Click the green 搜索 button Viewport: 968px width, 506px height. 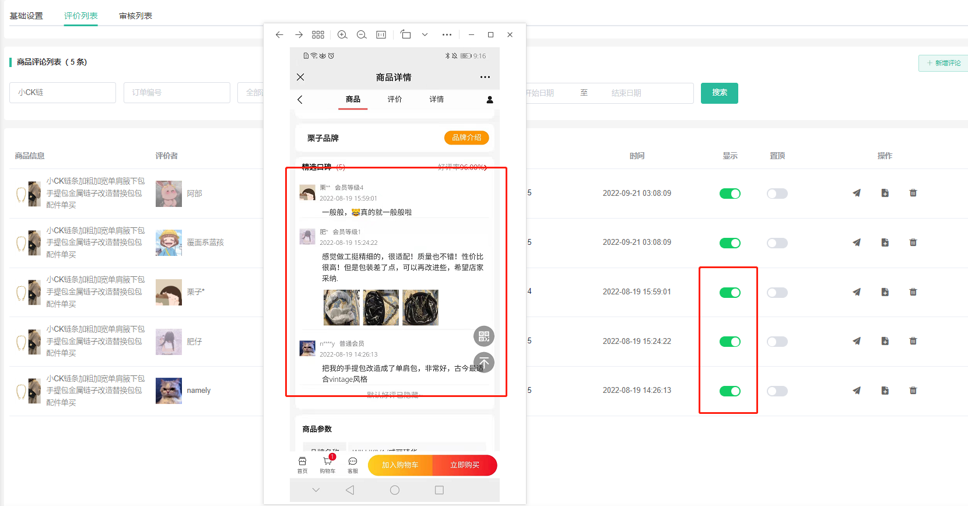(x=719, y=93)
